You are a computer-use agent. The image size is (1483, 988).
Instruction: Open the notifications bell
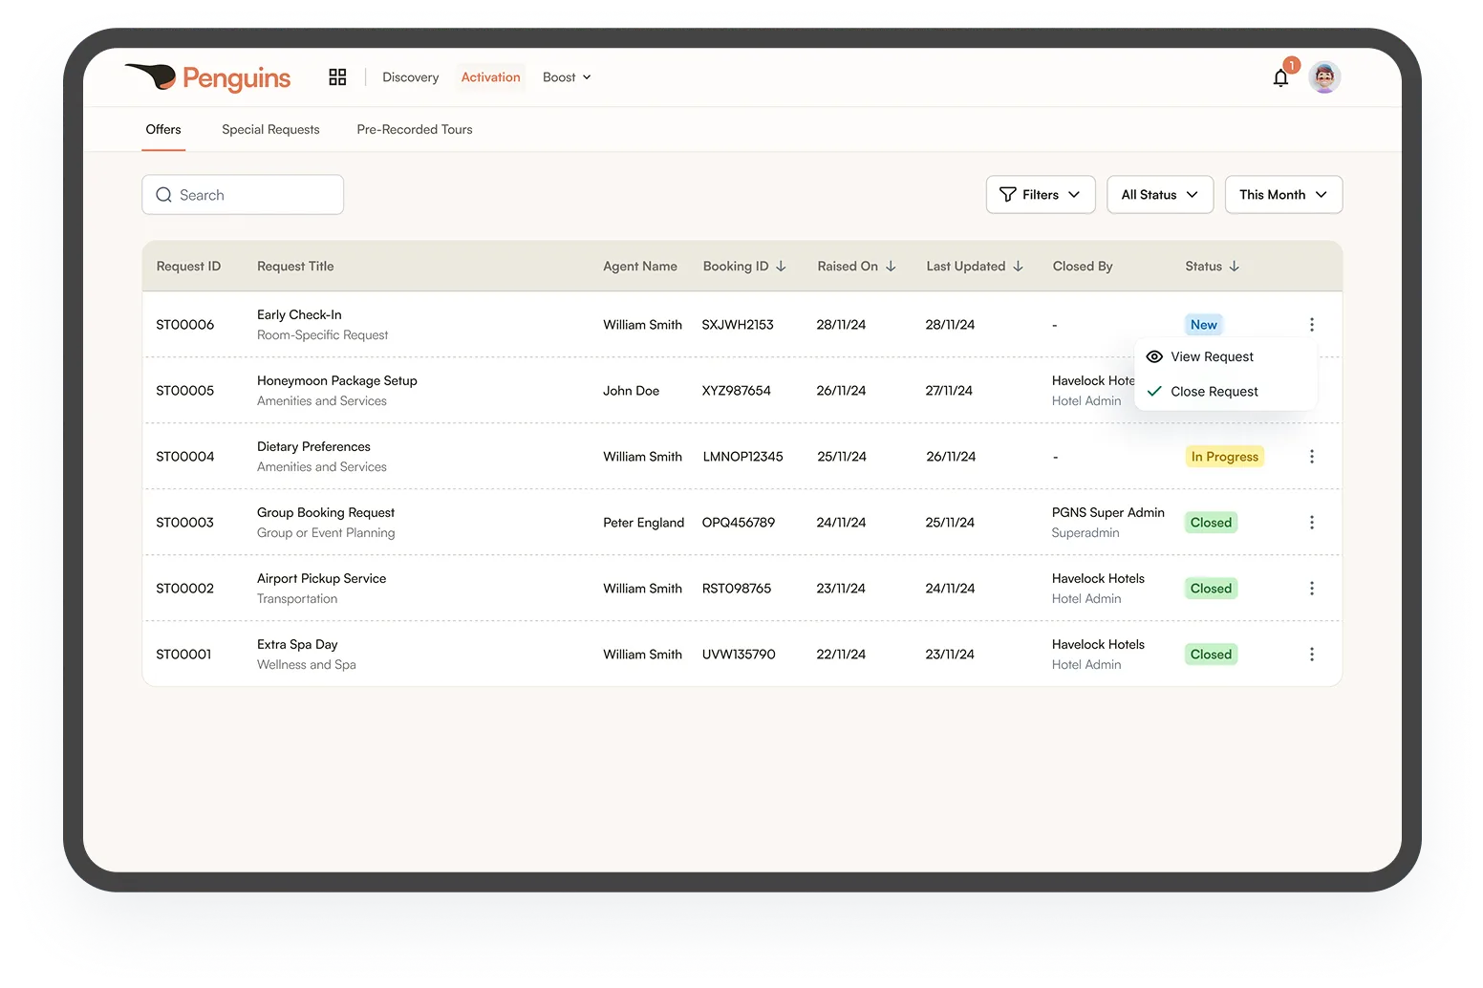click(x=1280, y=78)
